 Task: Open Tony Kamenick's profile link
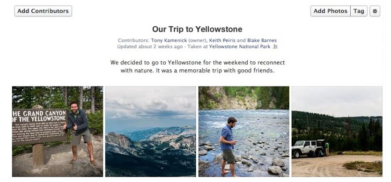169,40
